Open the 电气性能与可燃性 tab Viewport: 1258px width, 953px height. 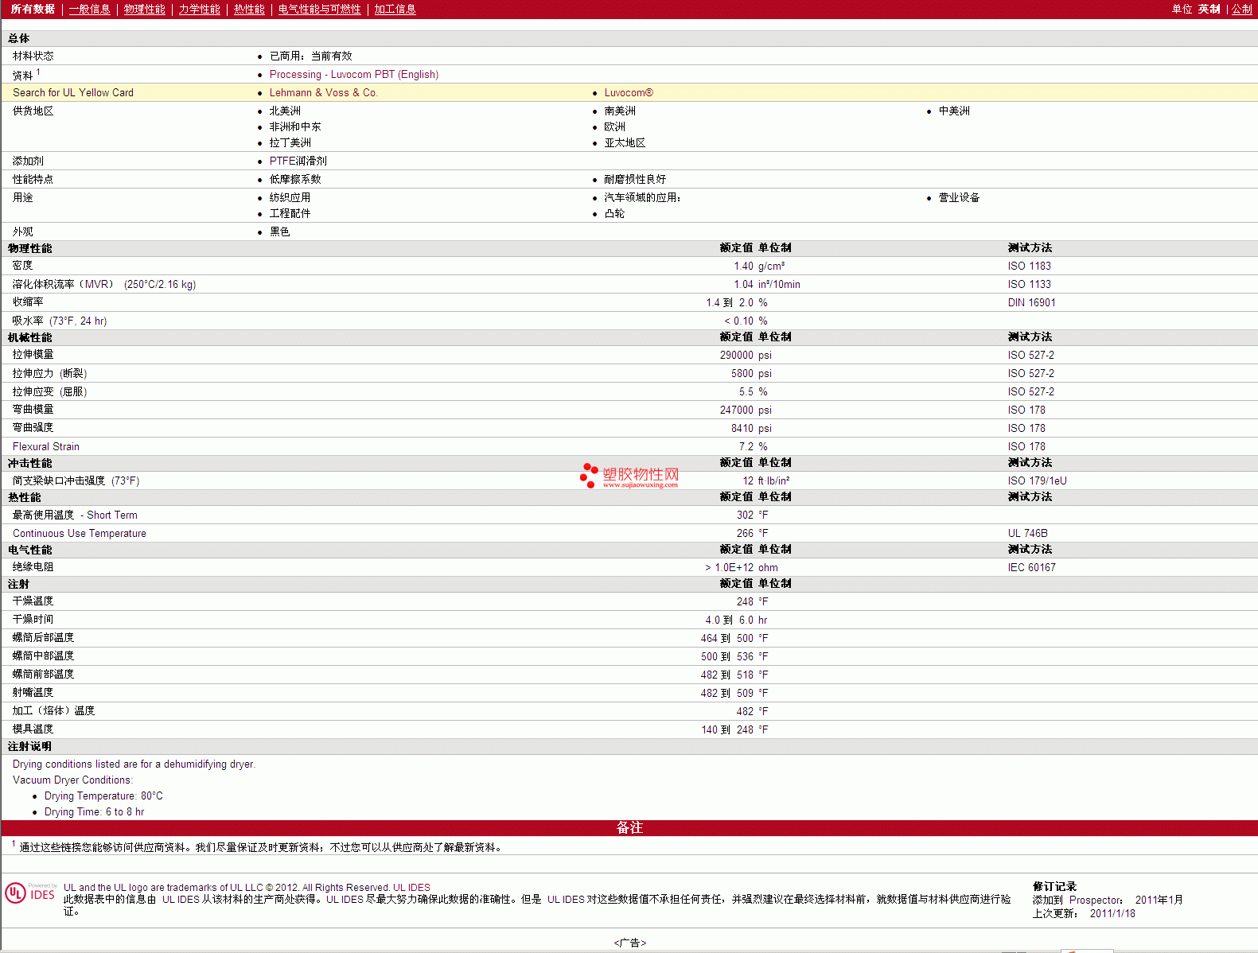coord(319,10)
